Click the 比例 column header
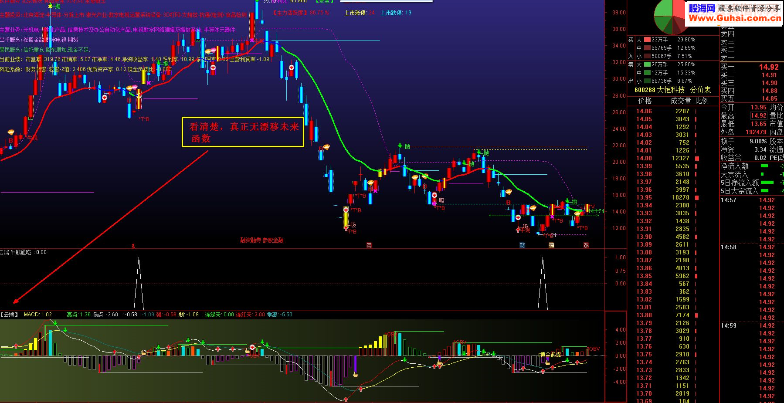Viewport: 784px width, 403px height. [702, 101]
